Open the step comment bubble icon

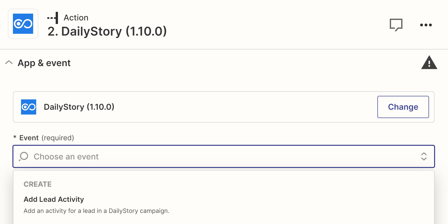396,25
